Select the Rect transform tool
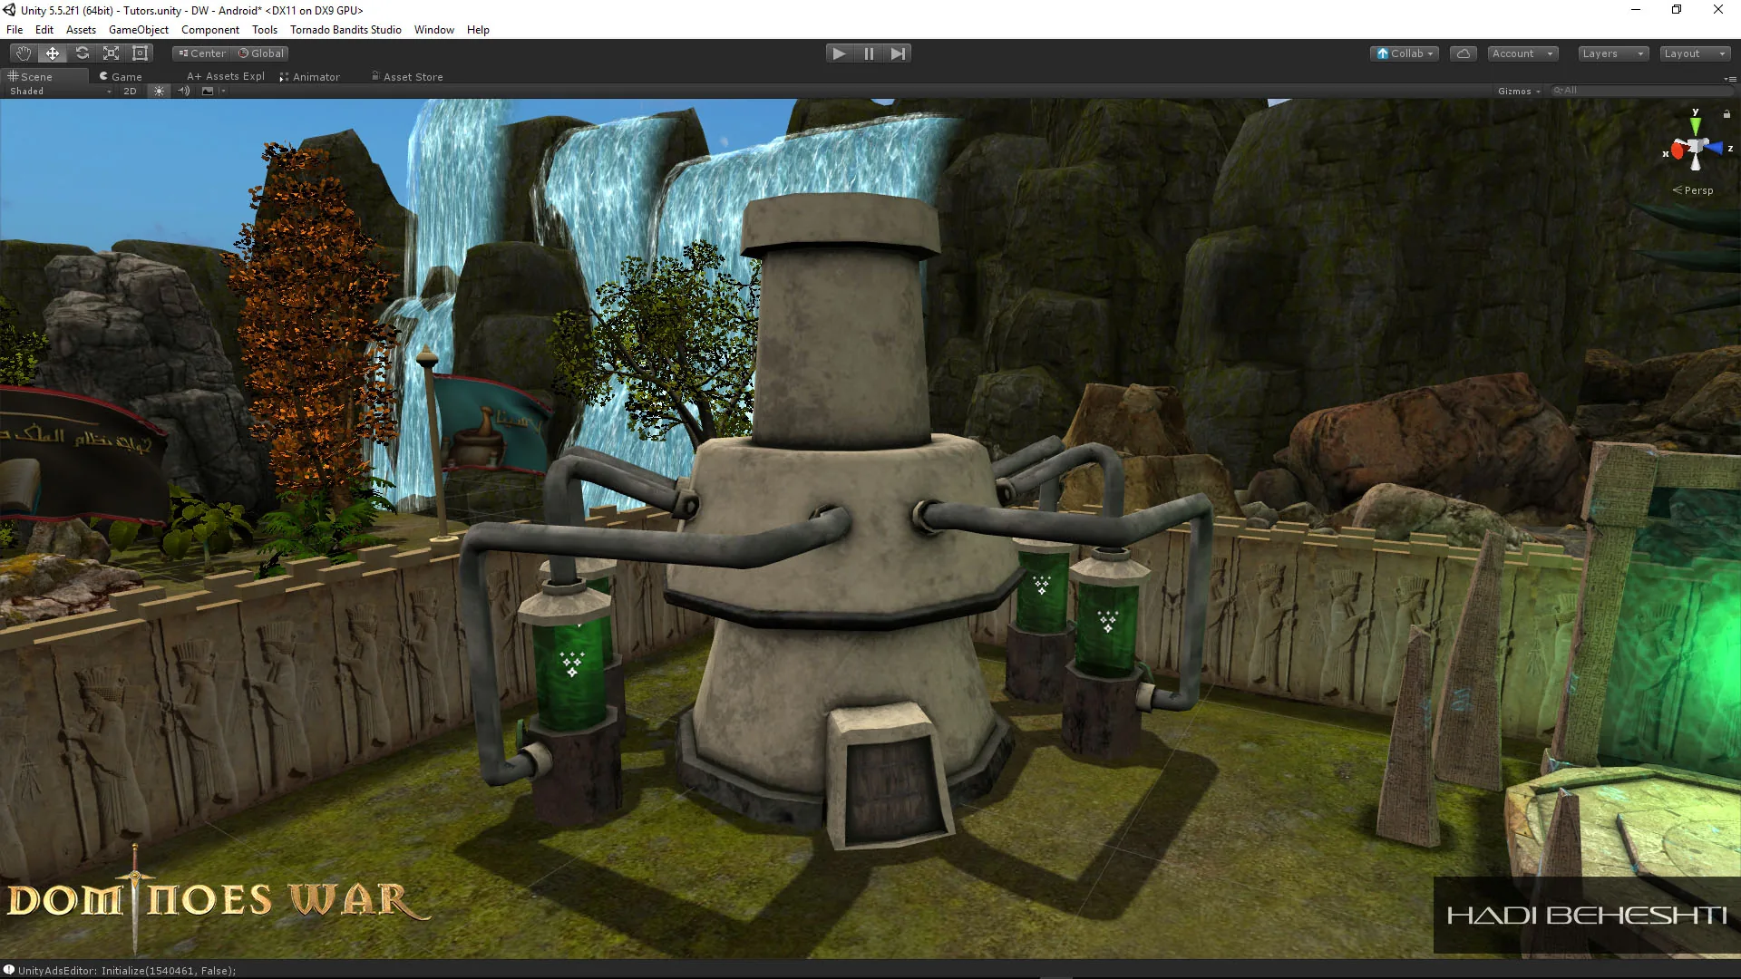 [x=140, y=53]
